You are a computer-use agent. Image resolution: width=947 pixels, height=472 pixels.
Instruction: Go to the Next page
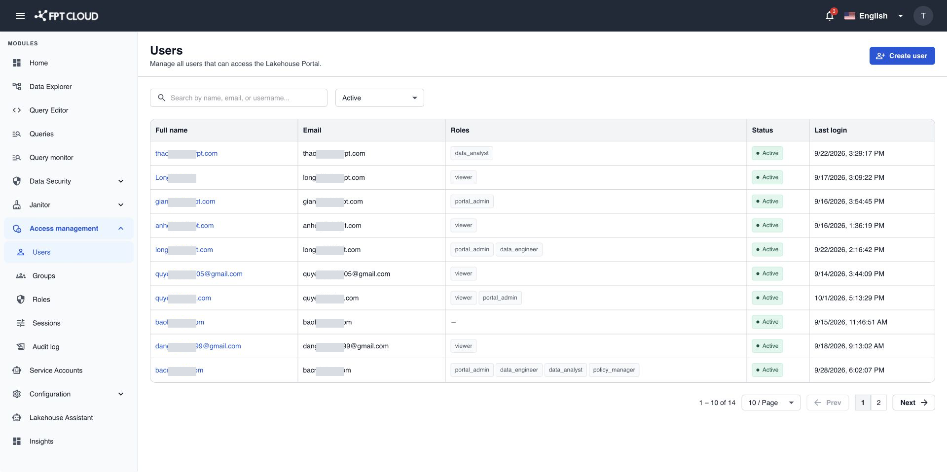(x=913, y=403)
